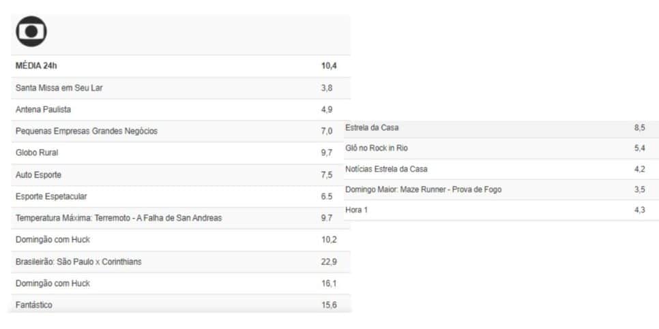Select Temperatura Máxima: Terremoto row

181,218
